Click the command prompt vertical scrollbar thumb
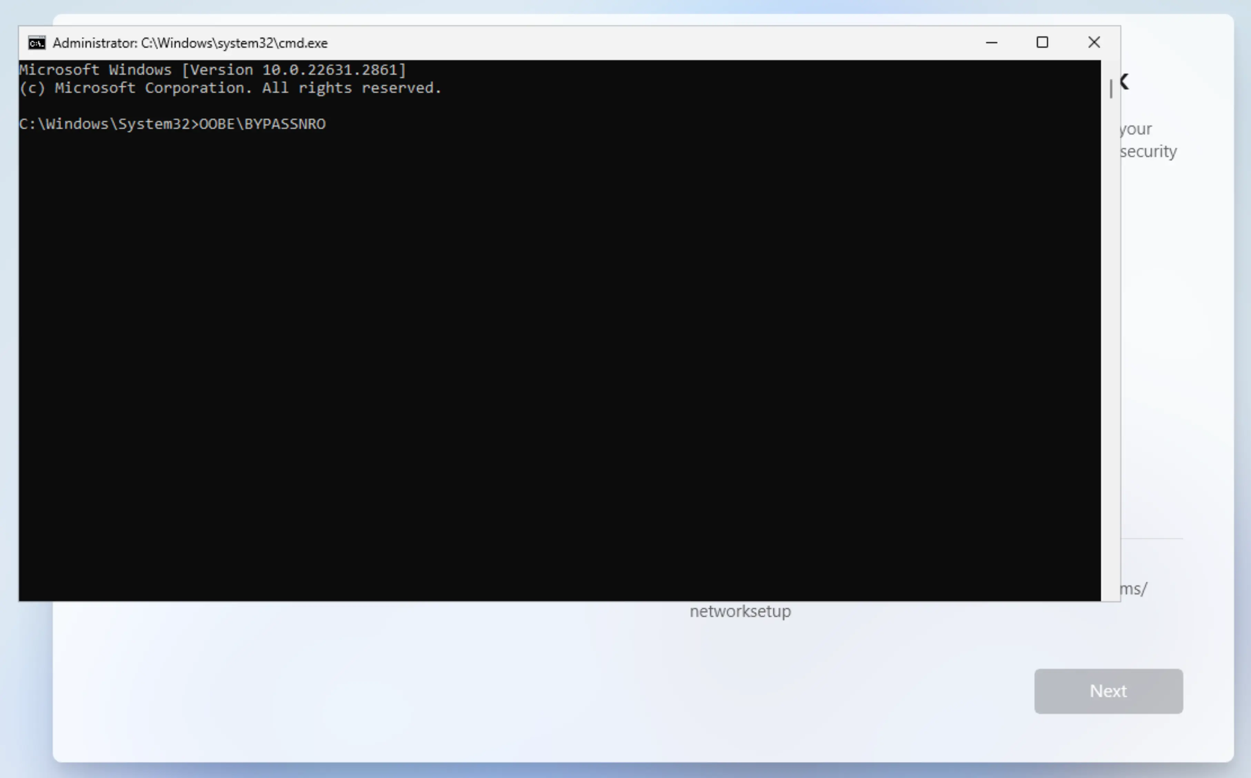Viewport: 1251px width, 778px height. coord(1111,89)
